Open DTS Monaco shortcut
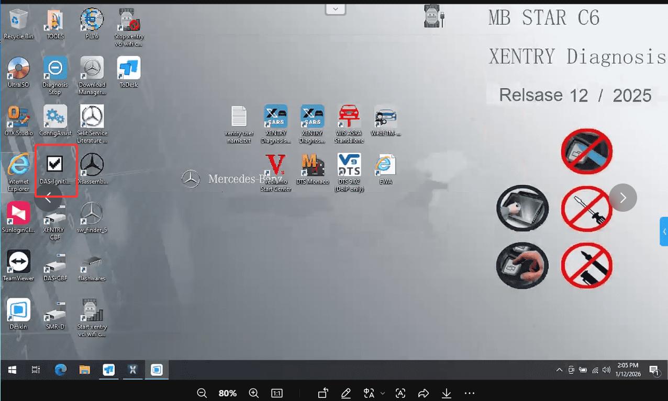Viewport: 668px width, 401px height. (x=312, y=169)
